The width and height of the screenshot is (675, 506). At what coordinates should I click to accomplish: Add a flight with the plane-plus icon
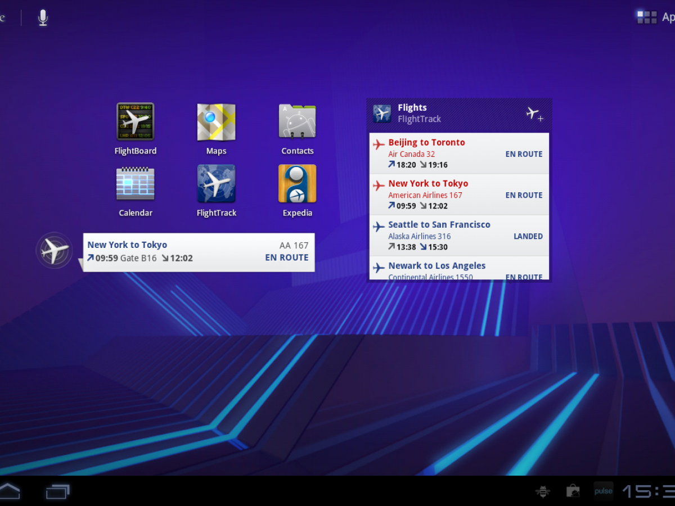534,114
